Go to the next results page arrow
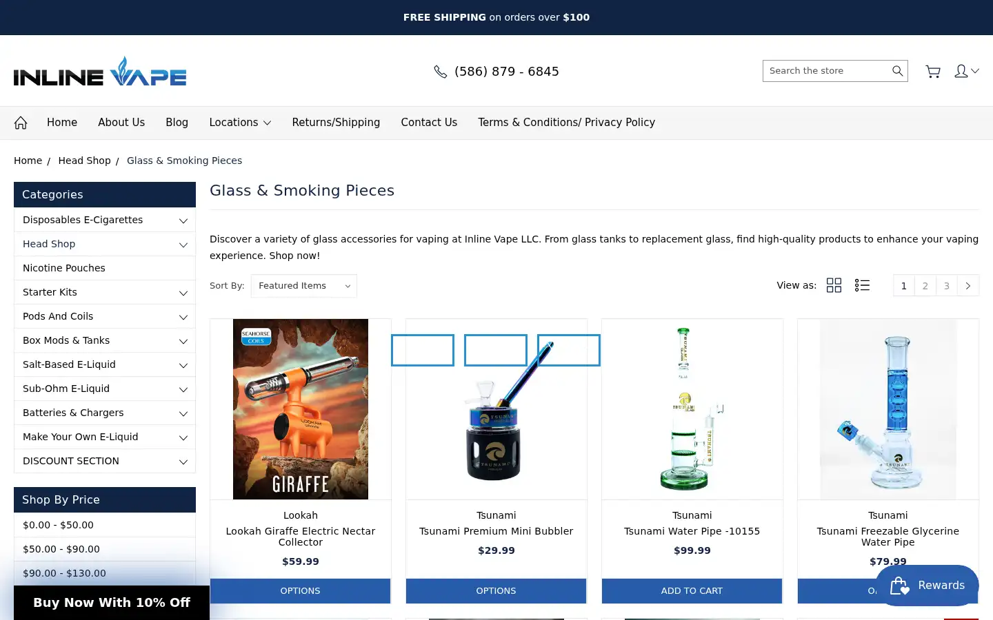This screenshot has height=620, width=993. point(968,286)
